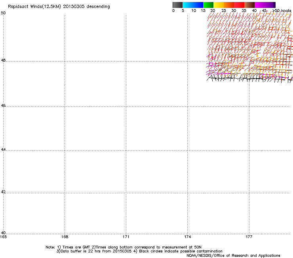Click longitude axis label '177'

[x=249, y=237]
